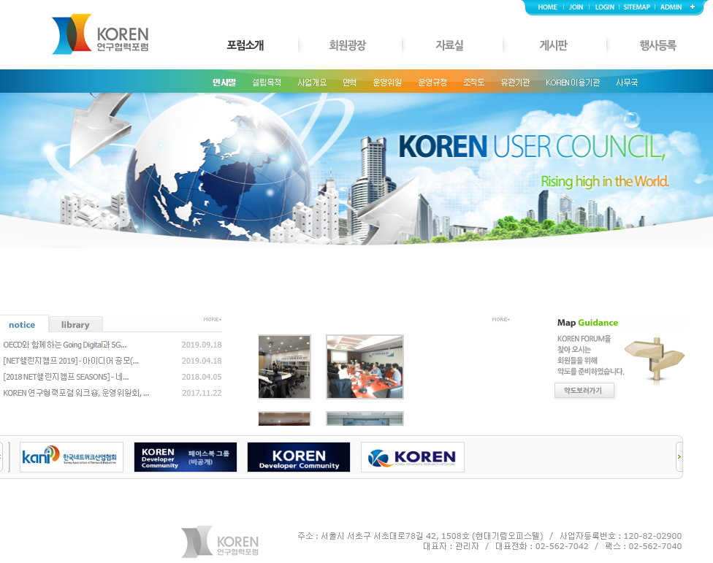Open the 2018 NET챌린지캠프 SEASON5 notice
This screenshot has height=563, width=713.
click(66, 377)
